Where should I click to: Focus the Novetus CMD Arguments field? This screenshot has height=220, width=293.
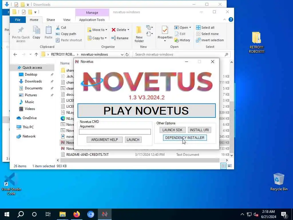(x=115, y=132)
